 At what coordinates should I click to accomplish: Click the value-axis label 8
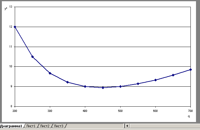point(11,106)
